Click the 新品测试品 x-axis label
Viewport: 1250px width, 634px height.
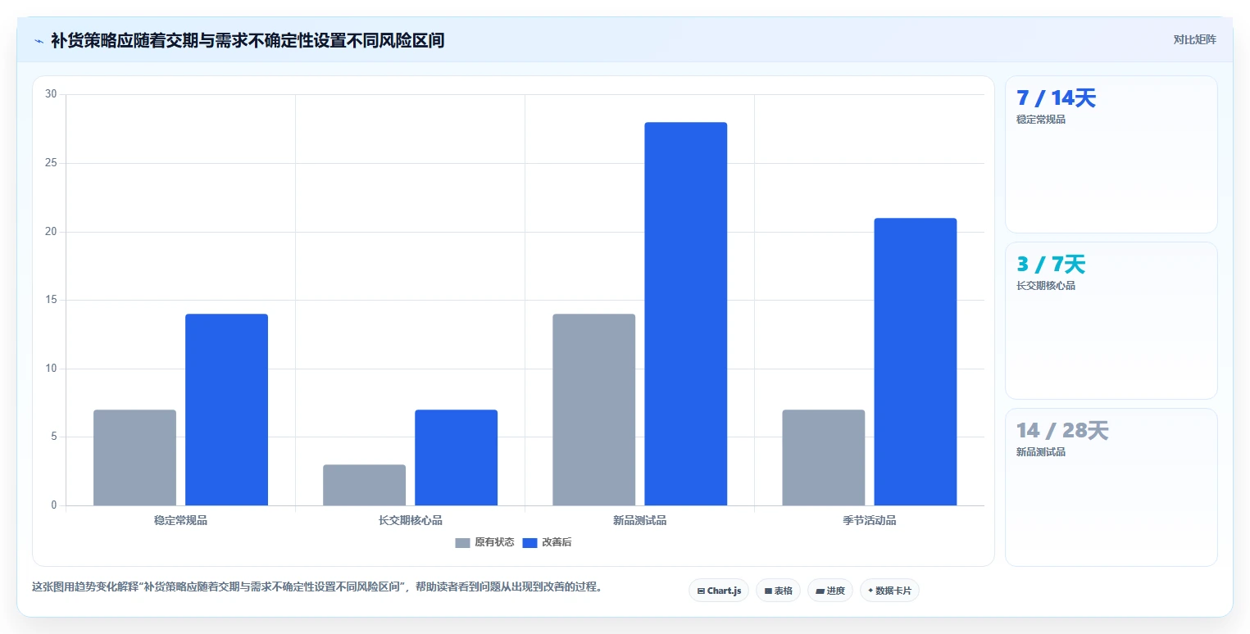pyautogui.click(x=639, y=520)
